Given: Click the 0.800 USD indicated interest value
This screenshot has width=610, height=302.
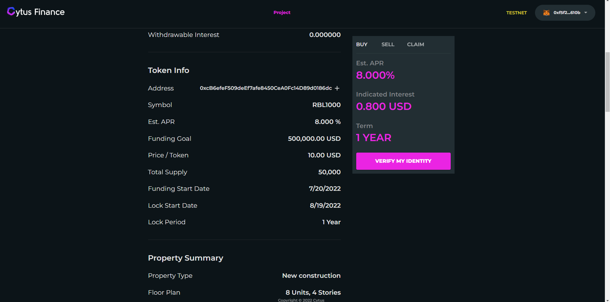Looking at the screenshot, I should click(x=384, y=106).
